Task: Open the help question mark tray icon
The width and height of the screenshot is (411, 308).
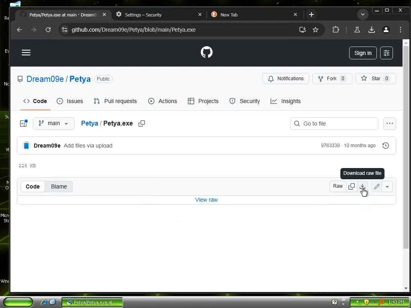Action: coord(334,302)
